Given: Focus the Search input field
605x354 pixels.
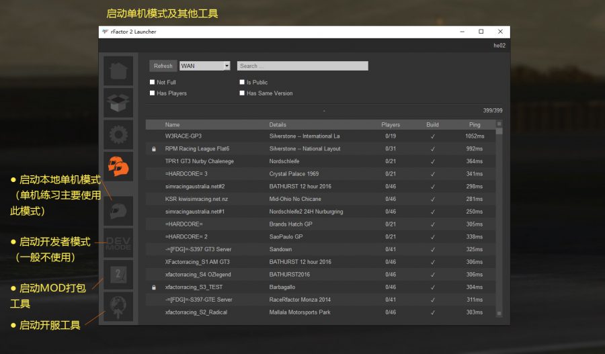Looking at the screenshot, I should coord(302,66).
